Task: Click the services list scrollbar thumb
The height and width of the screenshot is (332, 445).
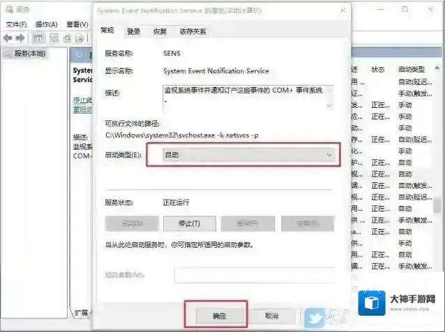Action: [437, 205]
